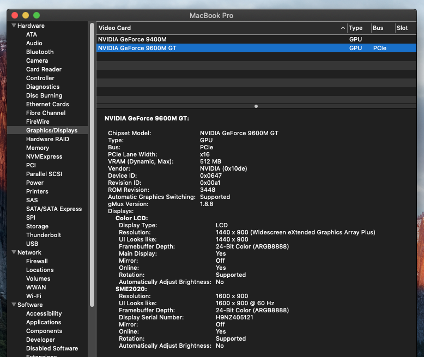This screenshot has height=357, width=424.
Task: Click the Software category label
Action: click(30, 305)
